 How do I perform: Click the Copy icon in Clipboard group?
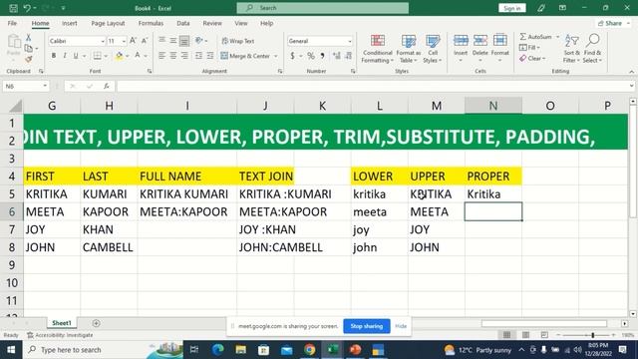coord(29,49)
